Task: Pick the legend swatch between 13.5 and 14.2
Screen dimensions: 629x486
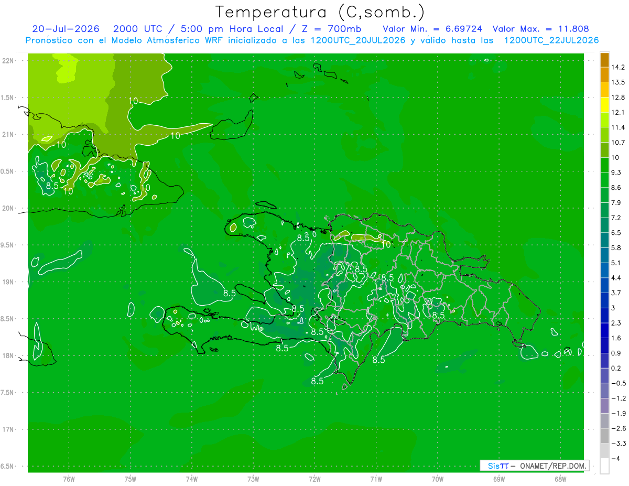Action: [x=604, y=75]
